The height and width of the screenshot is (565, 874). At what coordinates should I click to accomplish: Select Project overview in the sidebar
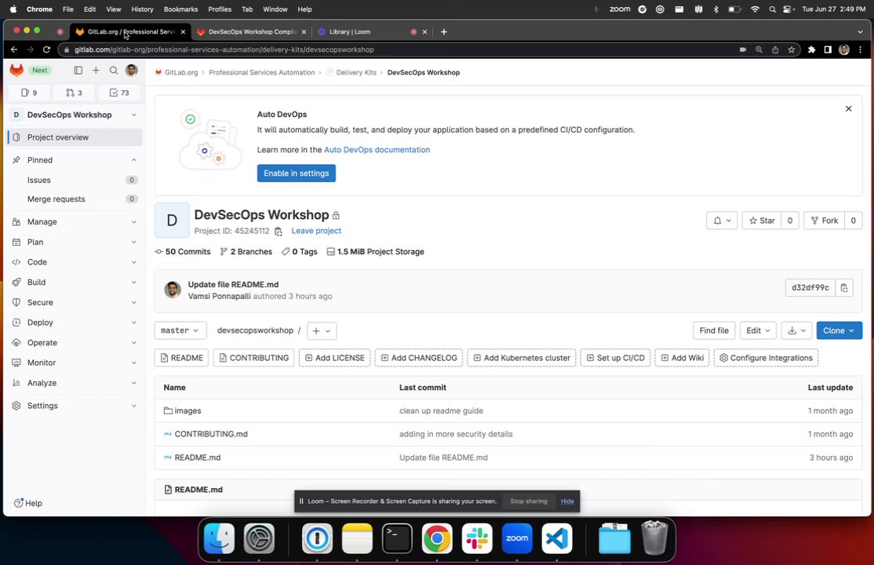click(74, 137)
